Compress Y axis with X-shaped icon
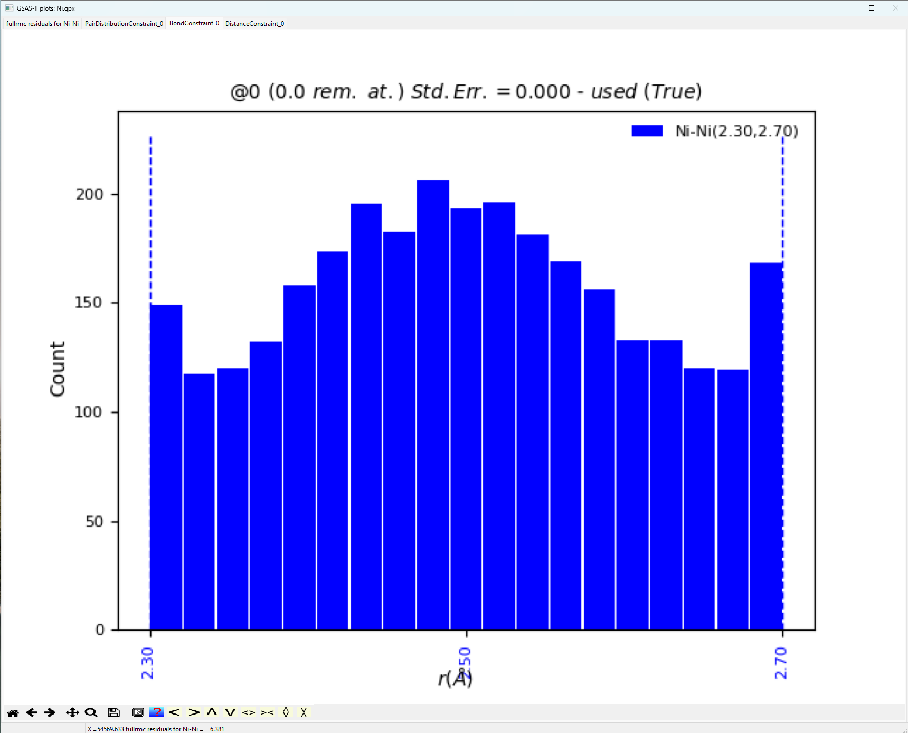The image size is (908, 733). (304, 712)
